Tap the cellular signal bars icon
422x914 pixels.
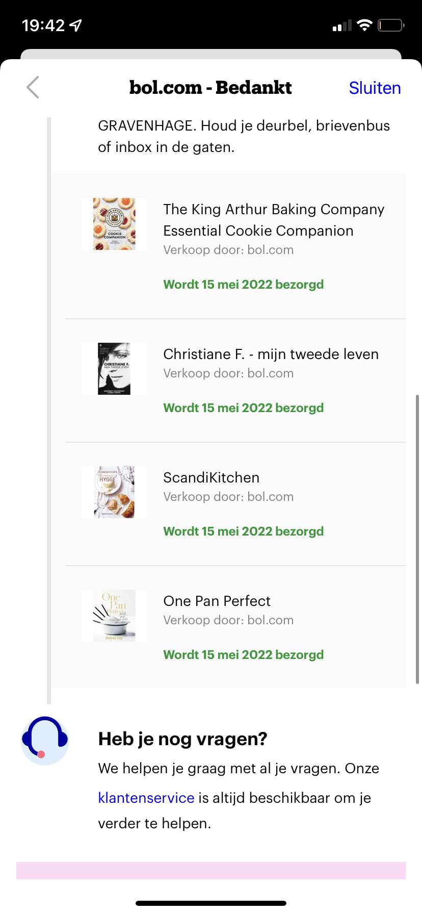pos(342,26)
